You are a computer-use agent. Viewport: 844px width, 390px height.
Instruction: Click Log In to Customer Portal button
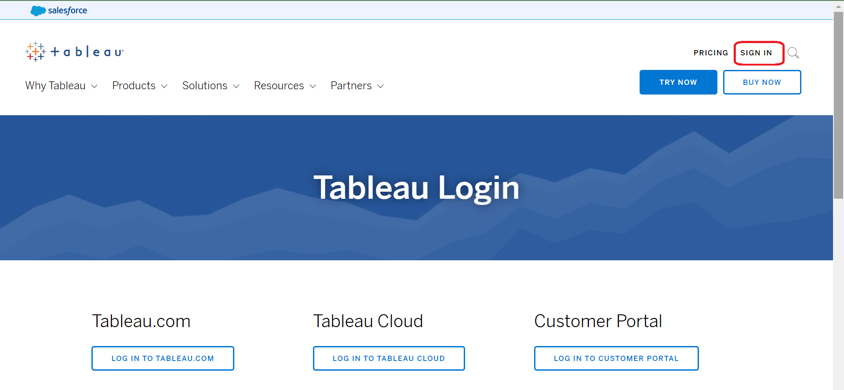[x=616, y=358]
